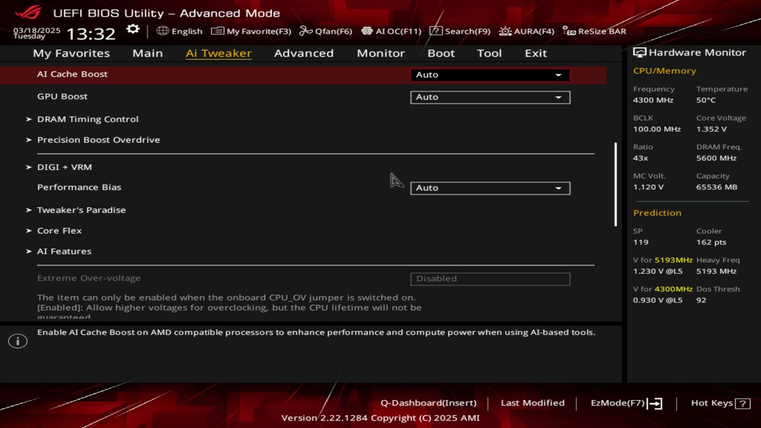Open Q-Dashboard(Insert)
761x428 pixels.
pyautogui.click(x=429, y=403)
